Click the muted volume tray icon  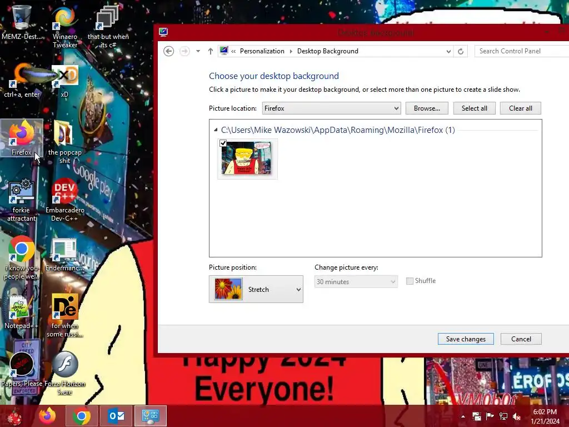point(517,416)
